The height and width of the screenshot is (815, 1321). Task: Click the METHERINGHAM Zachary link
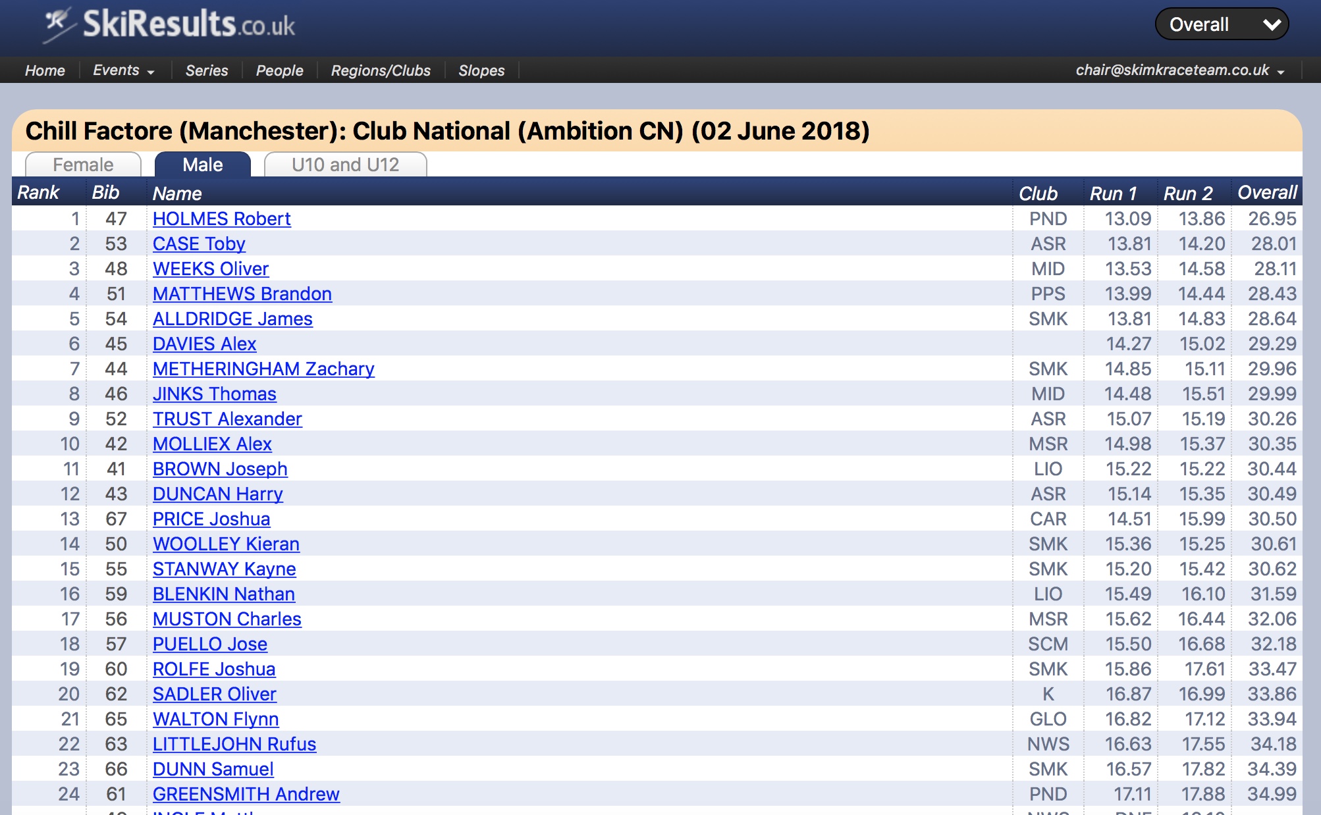pos(263,369)
